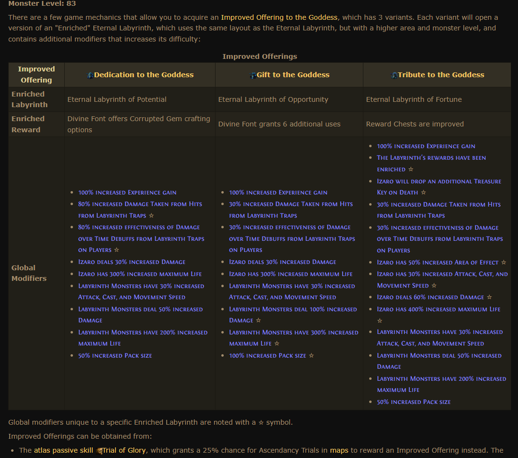The width and height of the screenshot is (518, 458).
Task: Open Izaro has 50% increased Area of Effect modifier
Action: click(438, 263)
